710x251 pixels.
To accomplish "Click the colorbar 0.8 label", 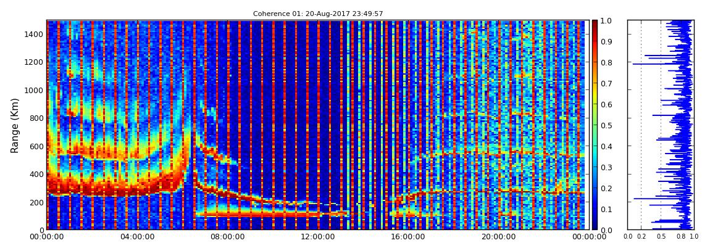I will tap(606, 62).
